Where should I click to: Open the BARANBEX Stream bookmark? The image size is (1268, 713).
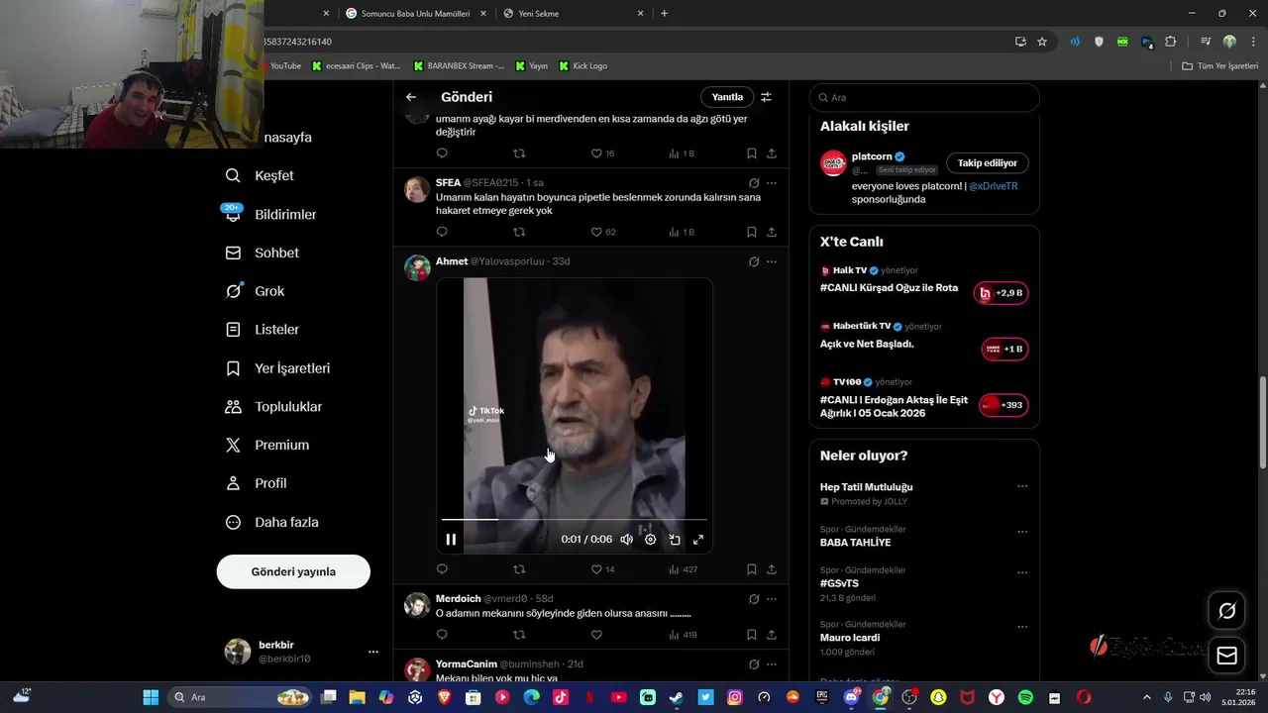459,66
